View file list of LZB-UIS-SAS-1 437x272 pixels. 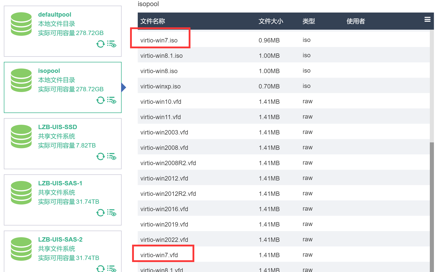pos(112,213)
